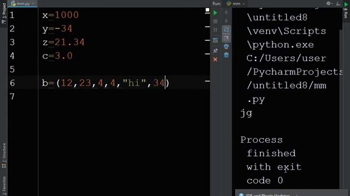This screenshot has width=350, height=196.
Task: Clear console output with trash icon
Action: pos(226,55)
